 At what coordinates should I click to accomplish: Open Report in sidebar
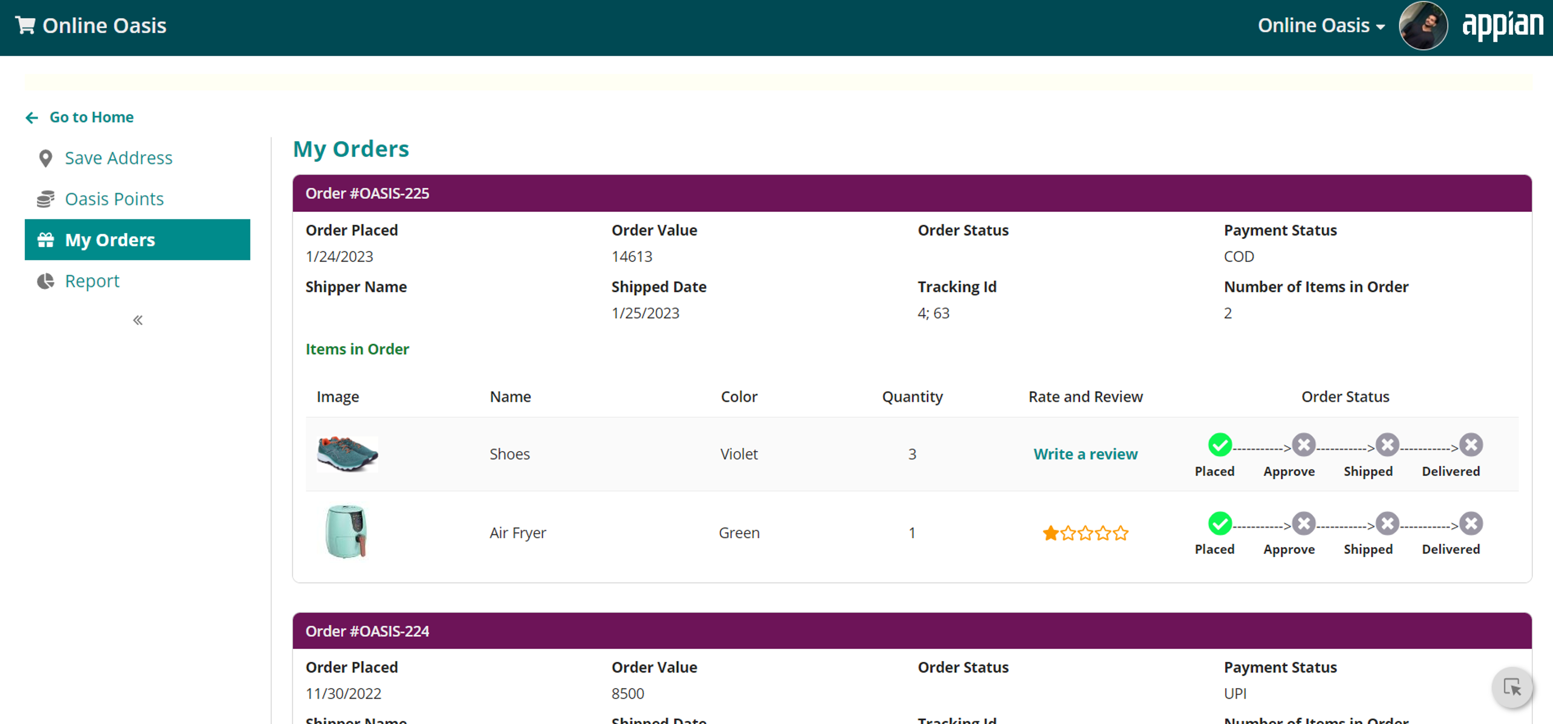click(92, 281)
